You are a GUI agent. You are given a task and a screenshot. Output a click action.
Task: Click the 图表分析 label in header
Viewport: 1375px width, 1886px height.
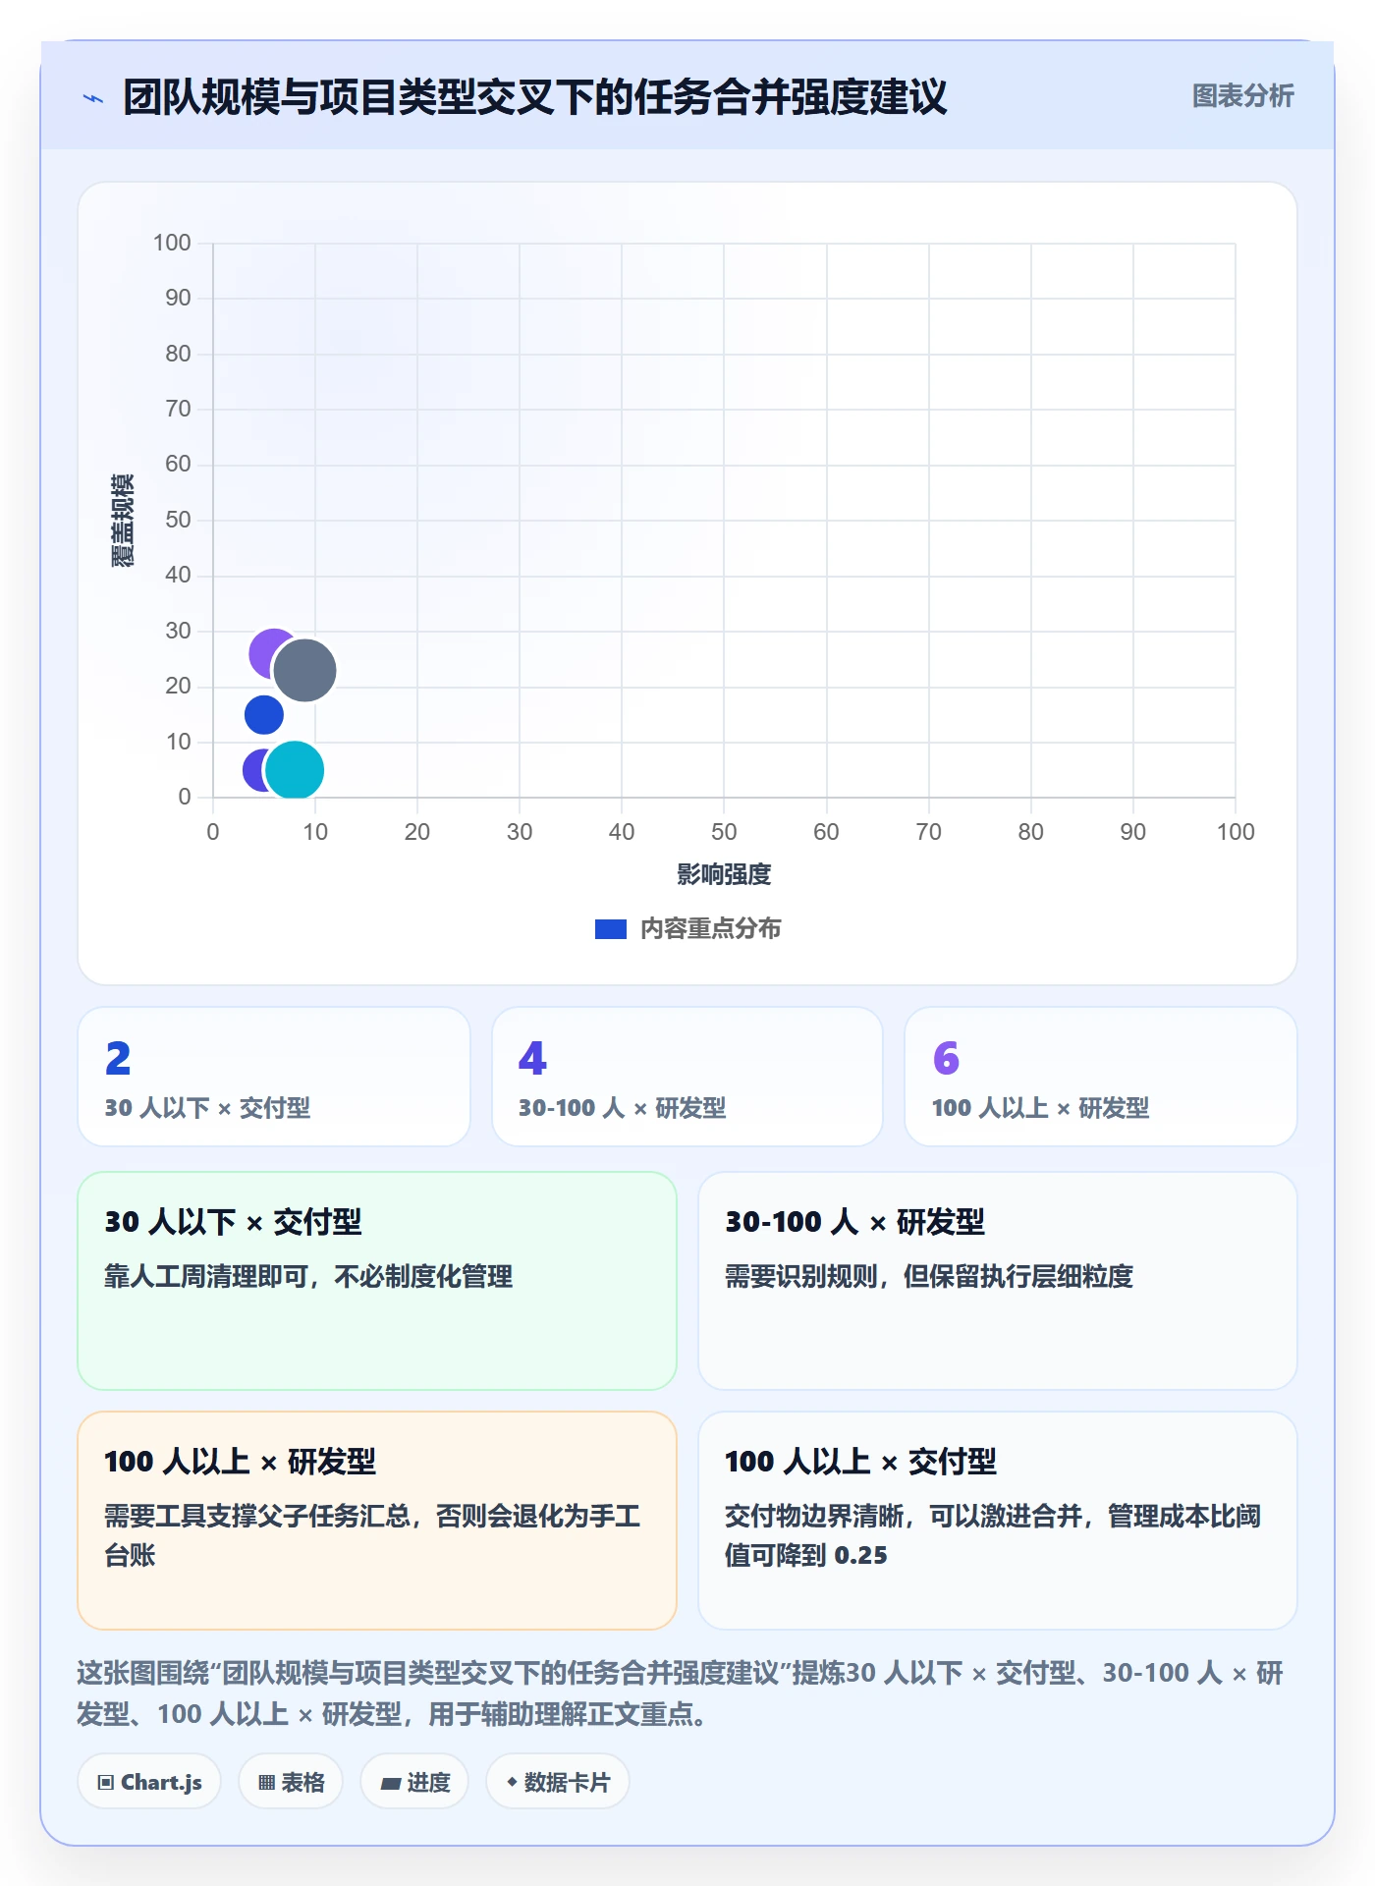(1242, 96)
